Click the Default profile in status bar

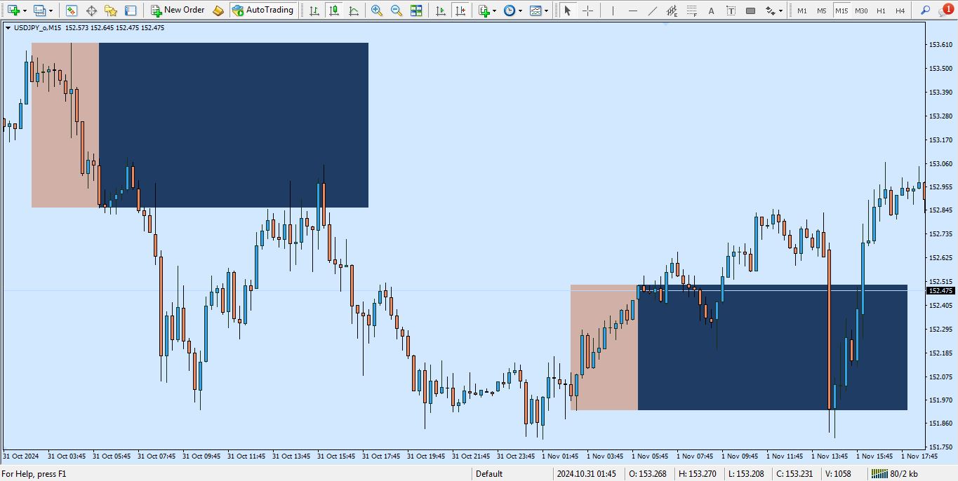[489, 474]
